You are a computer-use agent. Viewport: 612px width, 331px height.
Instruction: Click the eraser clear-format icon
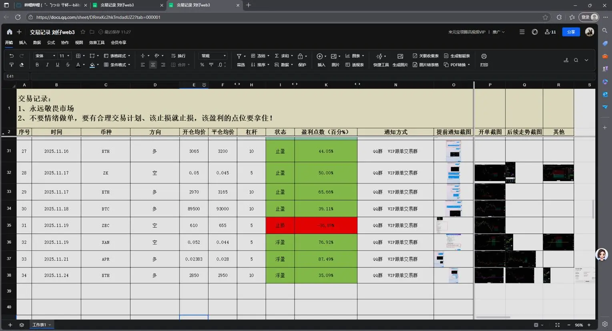pyautogui.click(x=22, y=65)
